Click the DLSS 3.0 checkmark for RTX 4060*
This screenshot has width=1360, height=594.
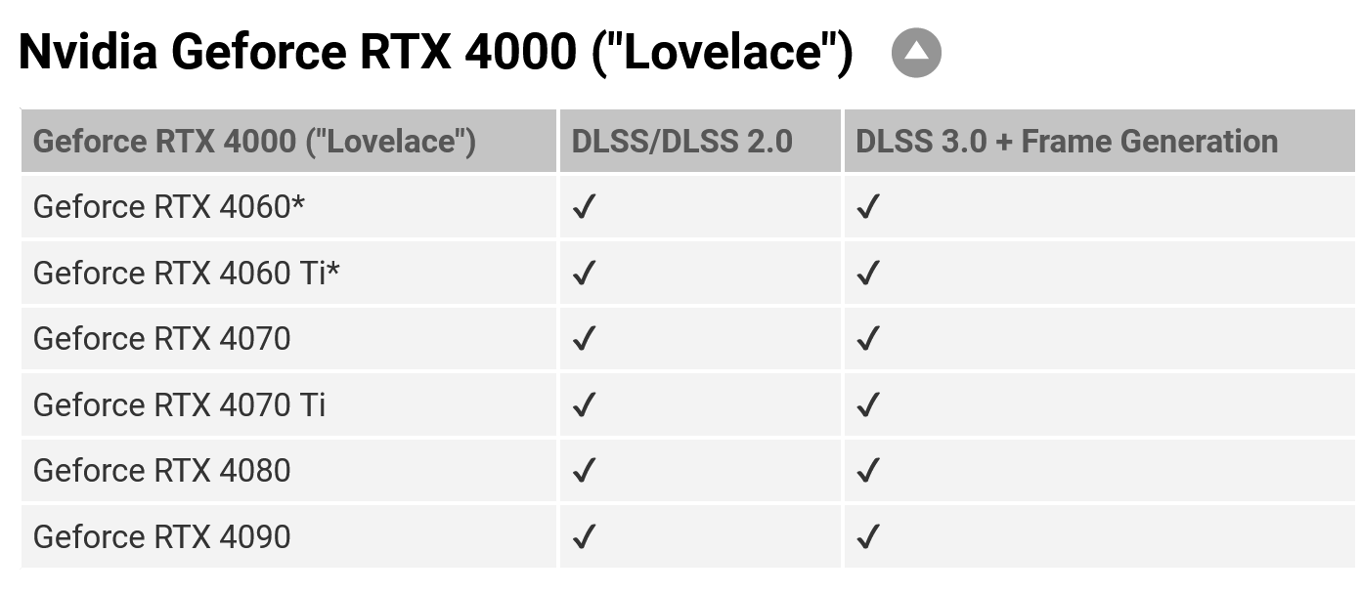click(x=867, y=207)
